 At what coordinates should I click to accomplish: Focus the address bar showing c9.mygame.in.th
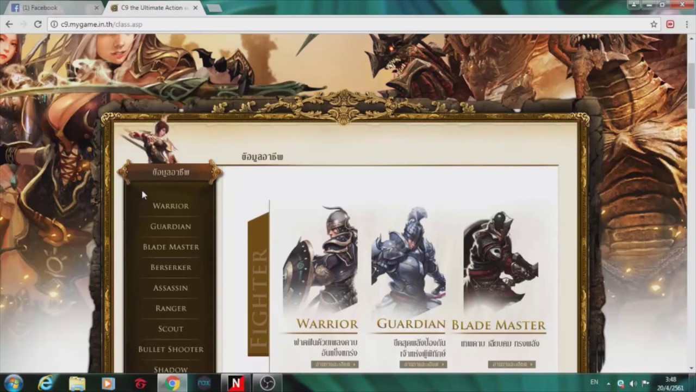pos(348,24)
